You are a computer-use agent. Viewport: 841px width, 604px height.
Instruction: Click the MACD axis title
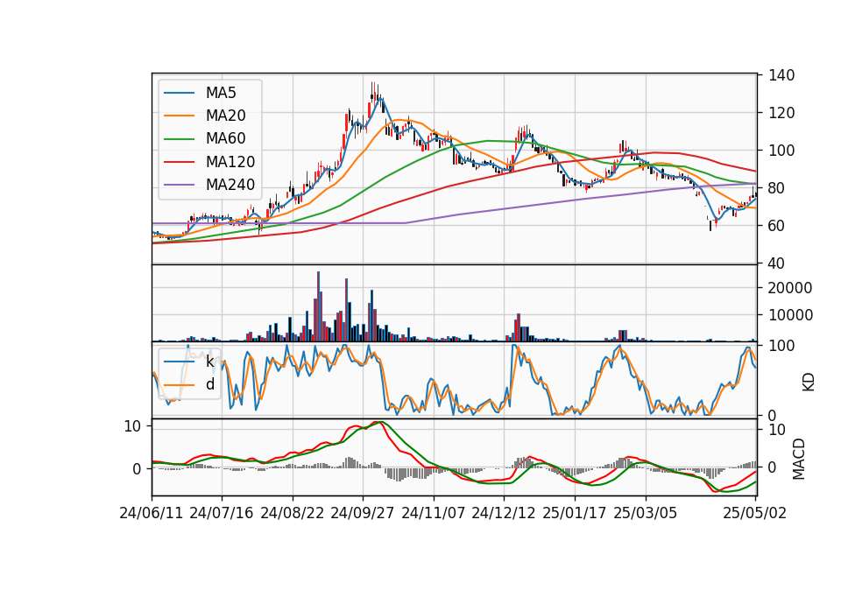click(x=799, y=459)
